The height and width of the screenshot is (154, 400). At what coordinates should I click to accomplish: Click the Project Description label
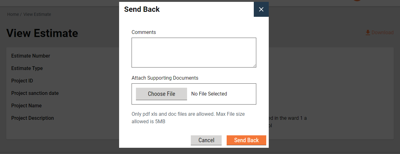(x=32, y=118)
